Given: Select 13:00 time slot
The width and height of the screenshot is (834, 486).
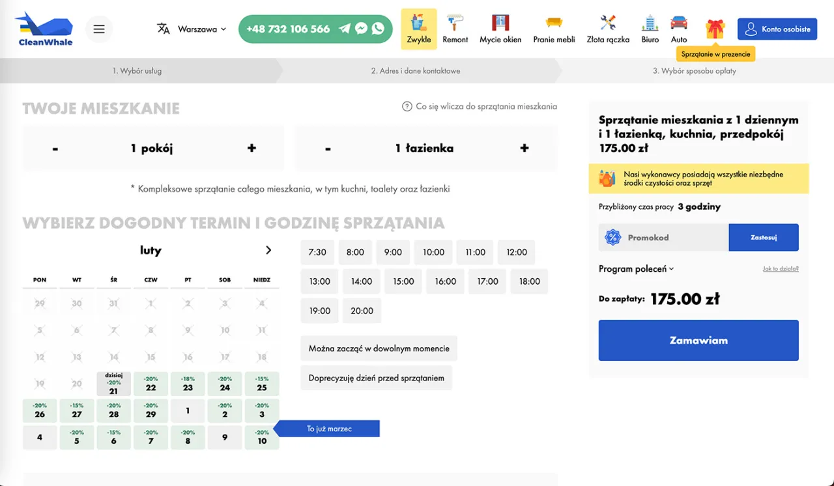Looking at the screenshot, I should 320,281.
